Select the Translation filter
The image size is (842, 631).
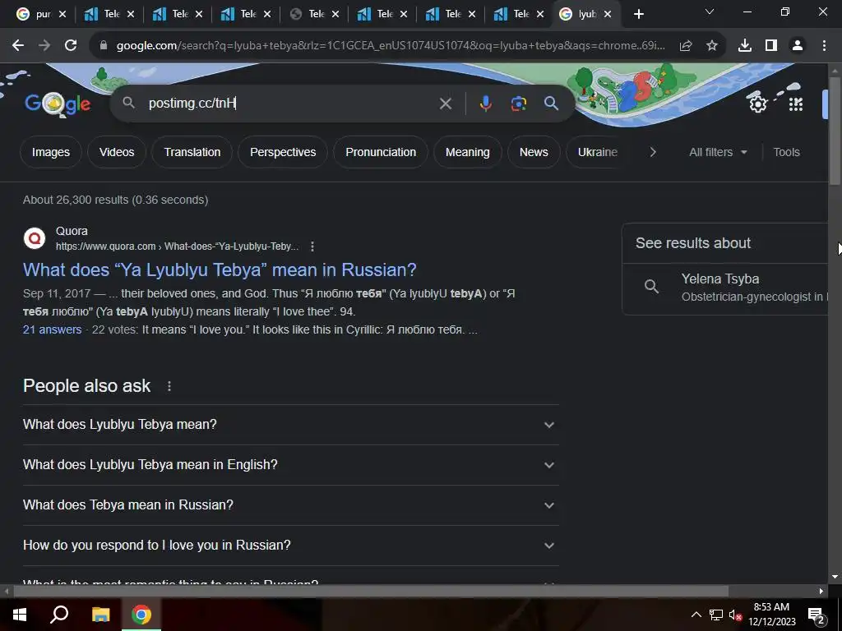pyautogui.click(x=192, y=152)
